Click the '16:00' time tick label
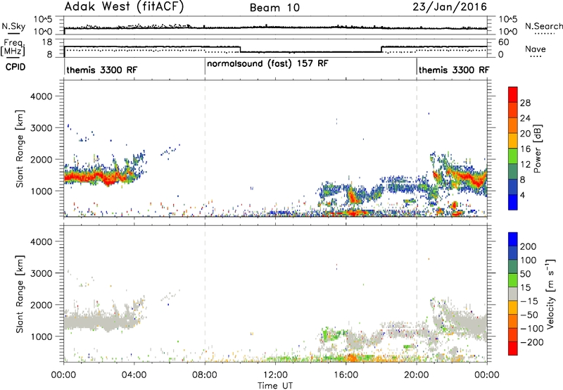The height and width of the screenshot is (390, 563). [x=346, y=375]
